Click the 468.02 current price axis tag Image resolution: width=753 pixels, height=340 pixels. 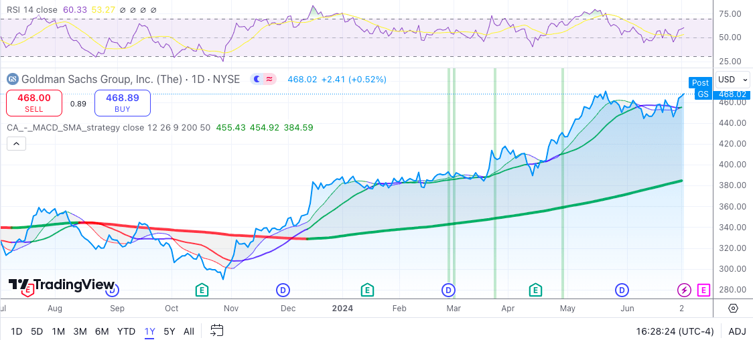(732, 94)
